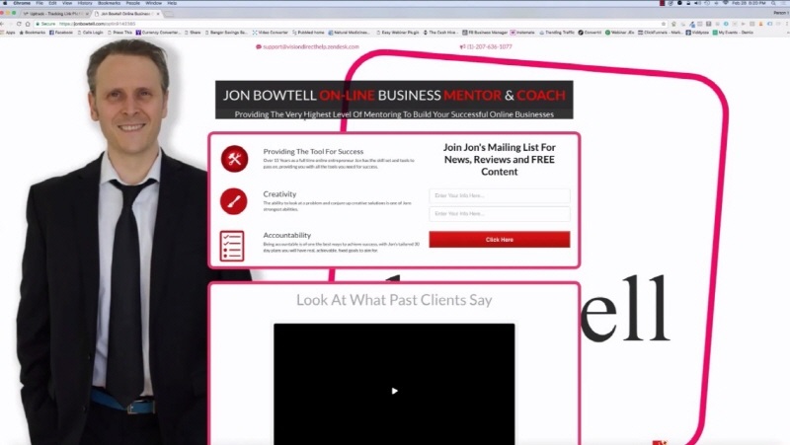This screenshot has height=445, width=790.
Task: Select the Look At What Past Clients Say heading
Action: (394, 300)
